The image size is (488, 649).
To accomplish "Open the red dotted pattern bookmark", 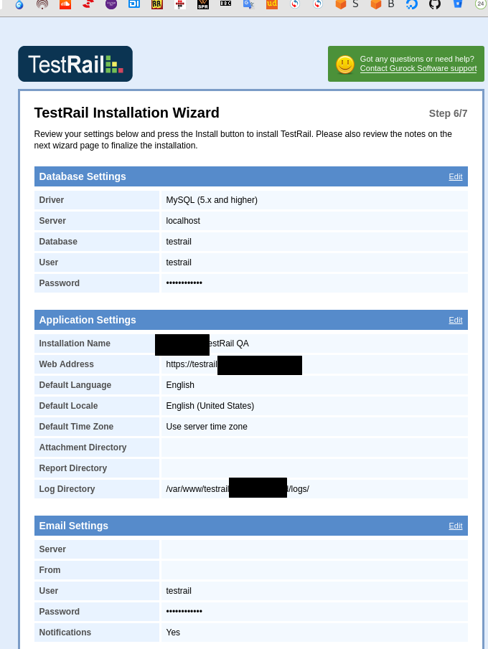I will (x=180, y=4).
